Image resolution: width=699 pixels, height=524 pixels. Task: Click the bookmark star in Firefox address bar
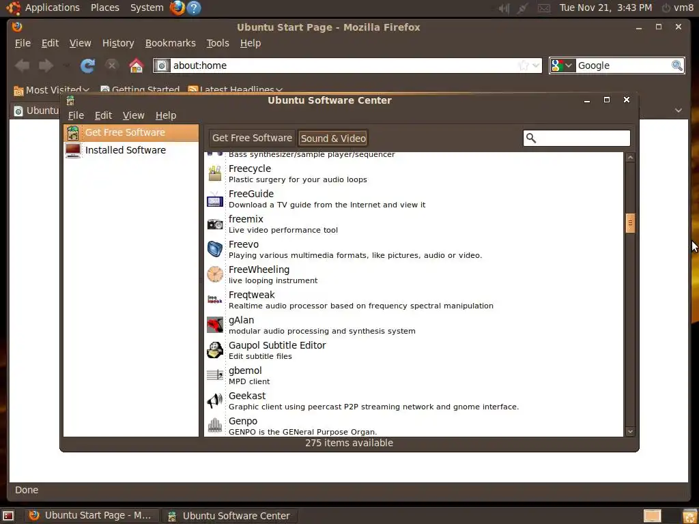tap(524, 66)
